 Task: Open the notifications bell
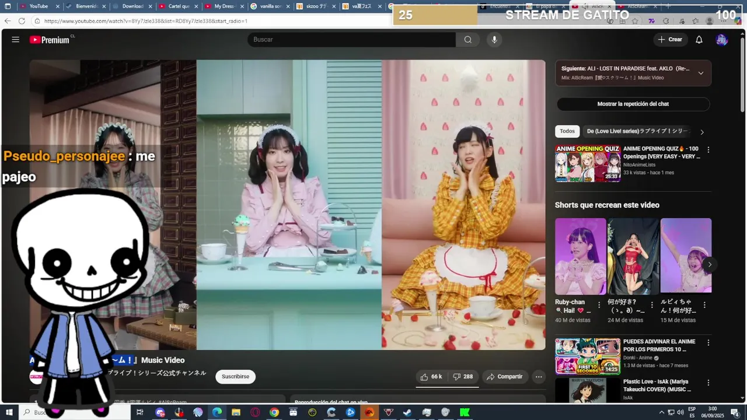699,40
